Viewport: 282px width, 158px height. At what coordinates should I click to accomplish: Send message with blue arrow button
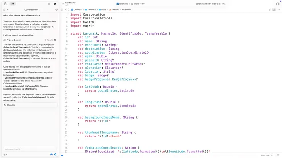coord(55,155)
